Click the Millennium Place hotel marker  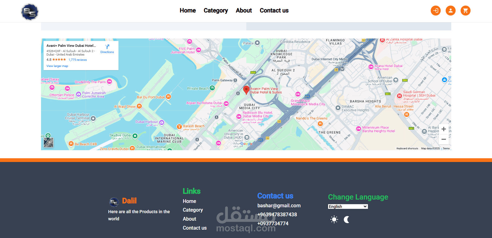(359, 128)
